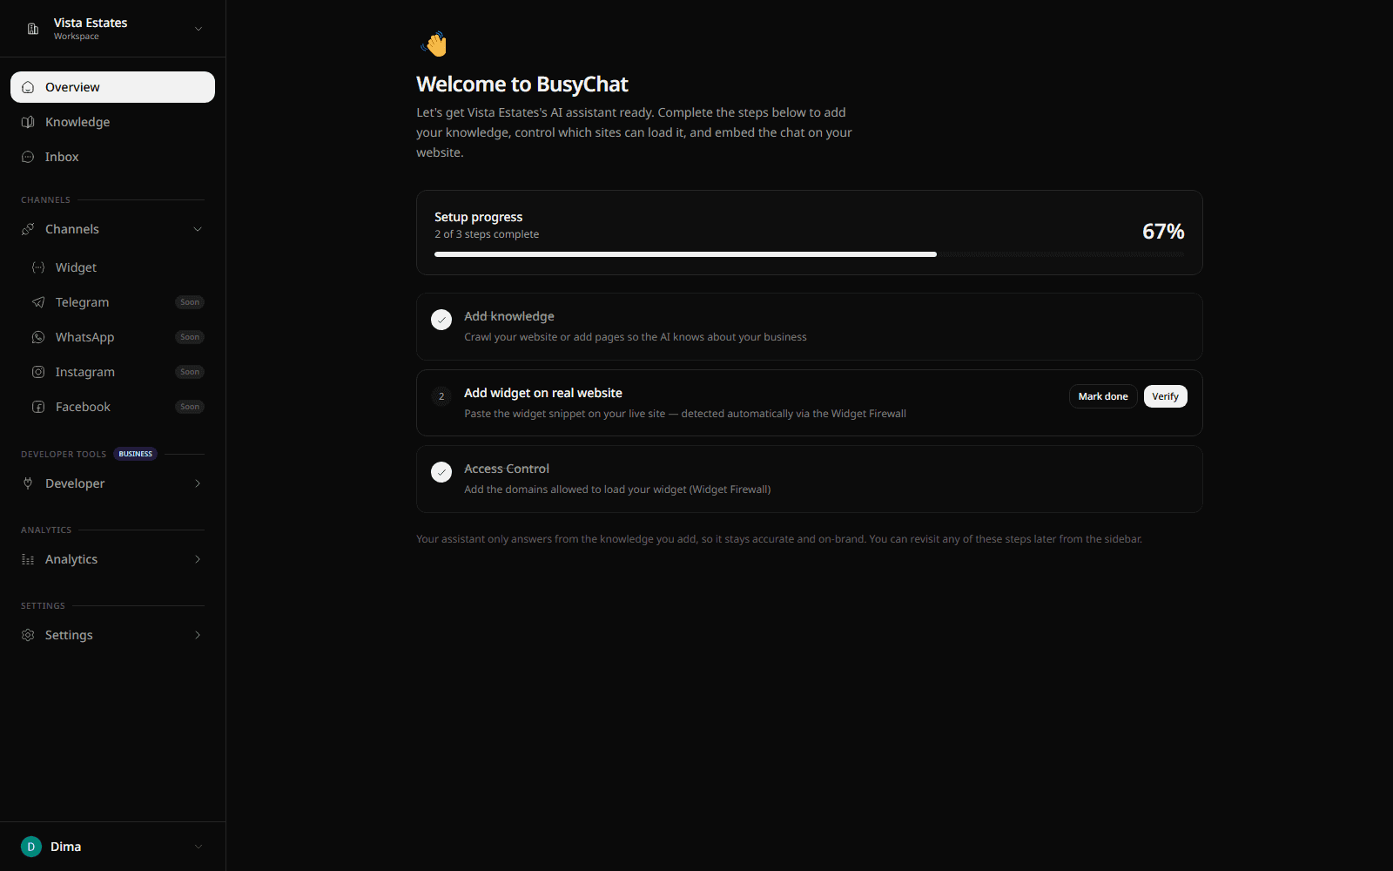Click the setup progress bar
The image size is (1393, 871).
point(809,254)
